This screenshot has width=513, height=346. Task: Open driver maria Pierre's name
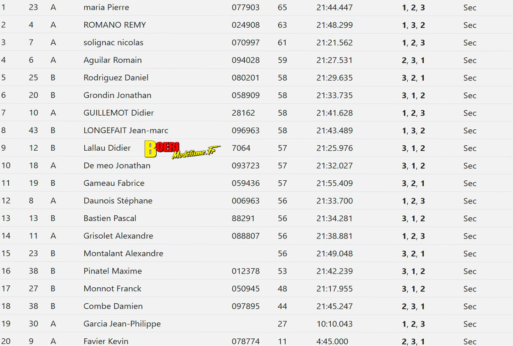coord(106,7)
